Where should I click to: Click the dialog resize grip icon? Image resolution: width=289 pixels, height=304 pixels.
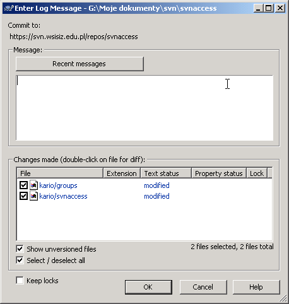point(284,298)
